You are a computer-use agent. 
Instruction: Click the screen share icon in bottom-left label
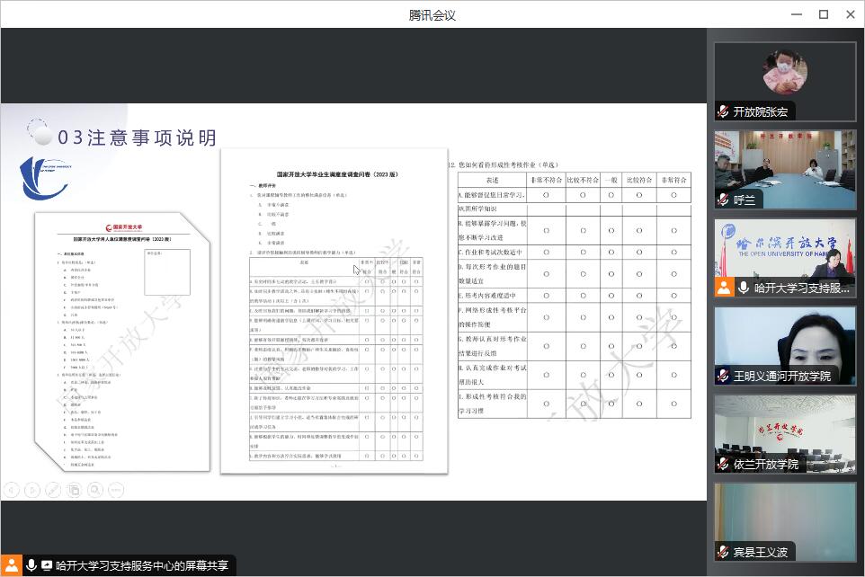coord(47,565)
